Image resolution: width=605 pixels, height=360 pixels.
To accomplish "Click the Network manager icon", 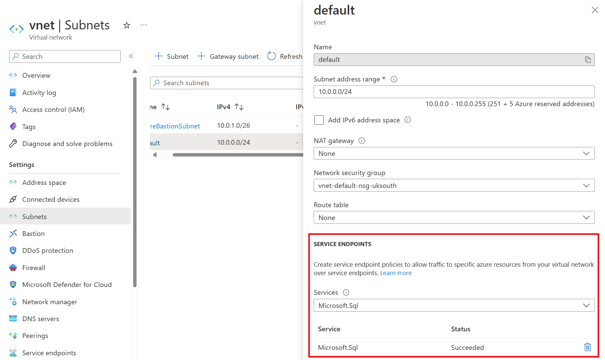I will point(13,302).
